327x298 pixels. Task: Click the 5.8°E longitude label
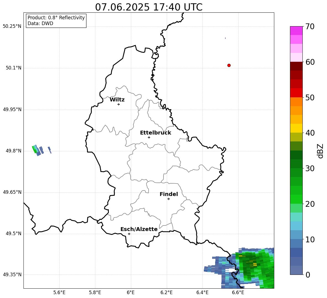tap(95, 292)
